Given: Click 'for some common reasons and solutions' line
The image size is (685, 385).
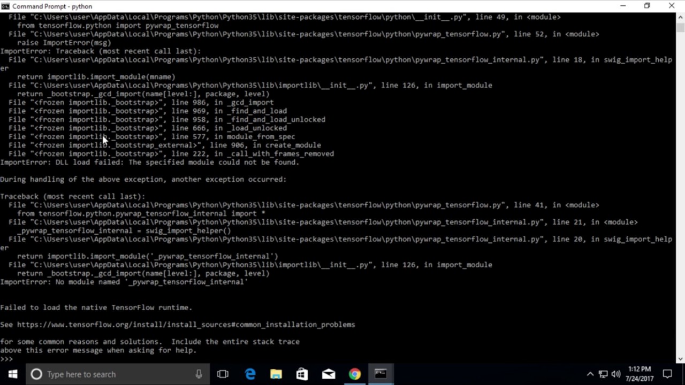Looking at the screenshot, I should 150,342.
